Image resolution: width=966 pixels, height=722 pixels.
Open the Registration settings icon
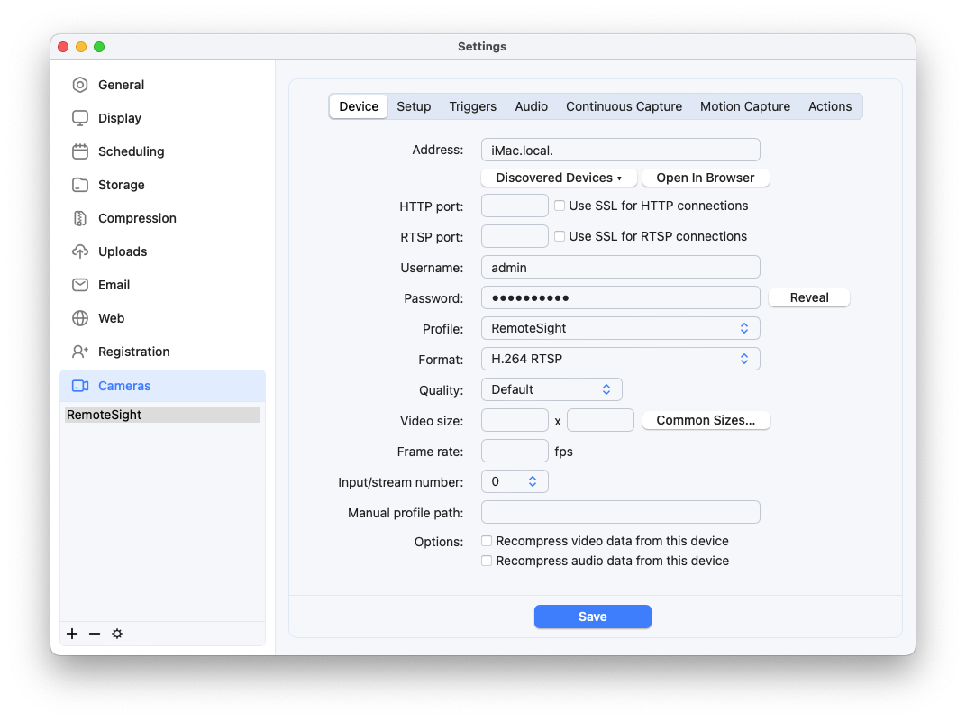point(80,352)
